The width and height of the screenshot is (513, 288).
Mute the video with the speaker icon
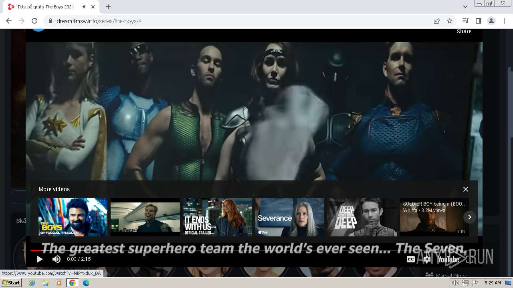57,259
